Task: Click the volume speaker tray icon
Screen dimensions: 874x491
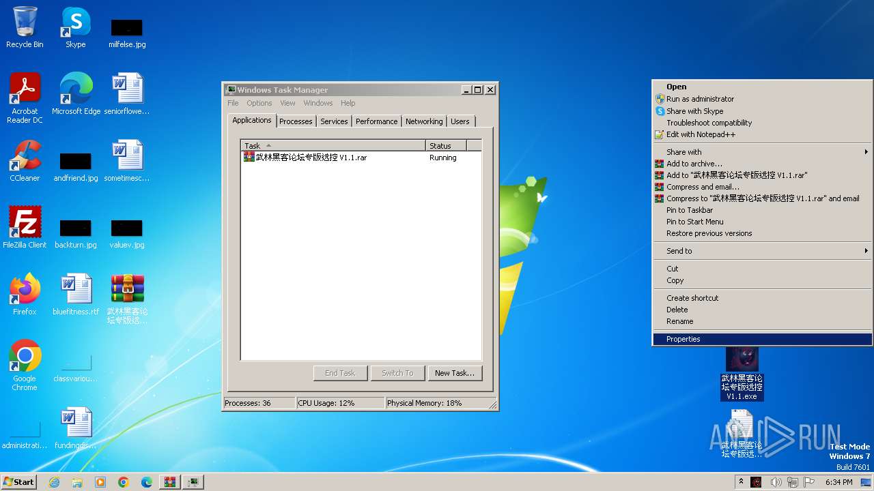Action: coord(776,482)
